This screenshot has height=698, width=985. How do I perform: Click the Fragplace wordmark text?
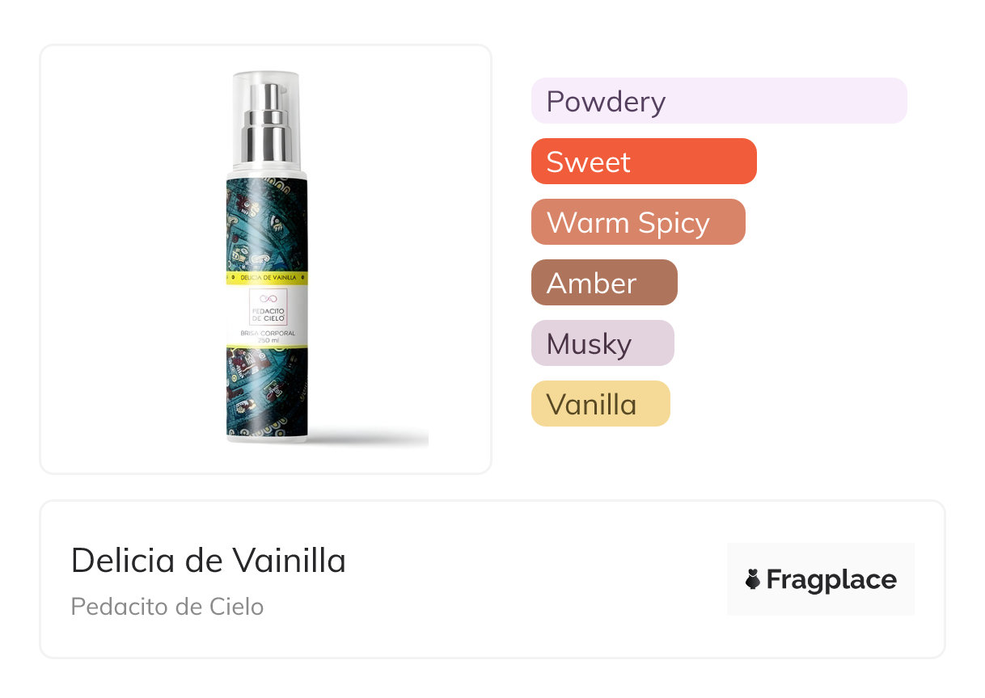(831, 580)
